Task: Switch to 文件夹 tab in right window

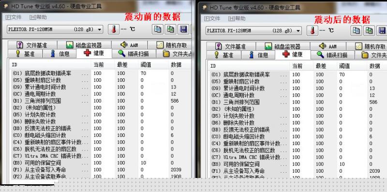Action: tap(371, 55)
